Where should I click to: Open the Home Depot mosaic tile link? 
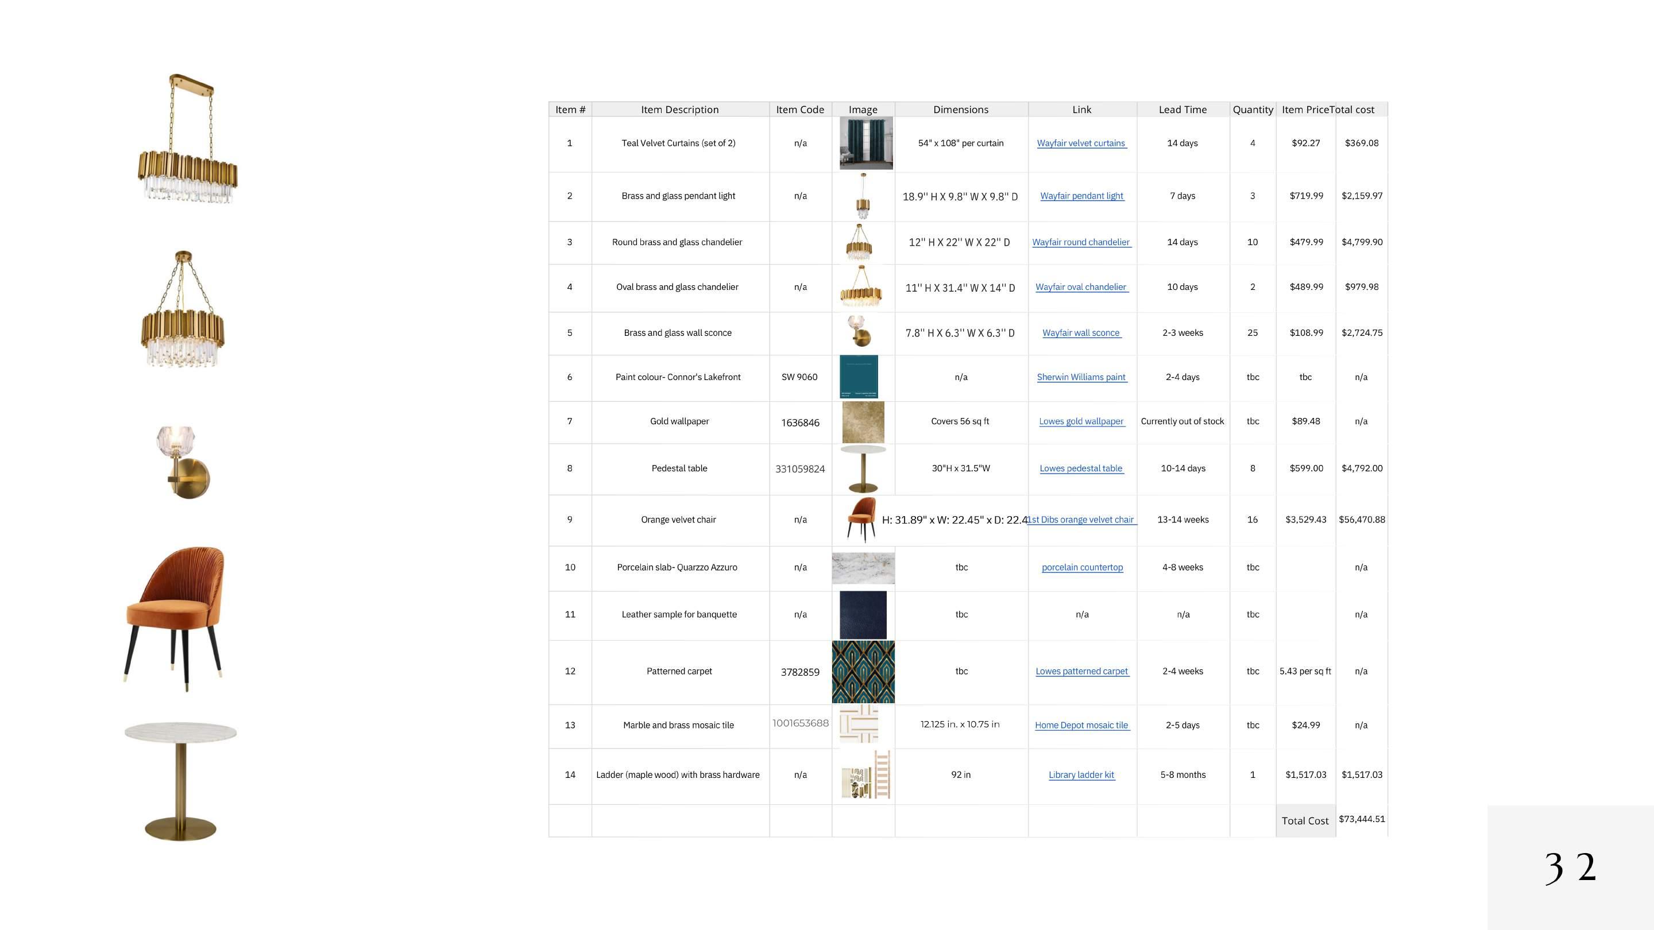point(1081,724)
